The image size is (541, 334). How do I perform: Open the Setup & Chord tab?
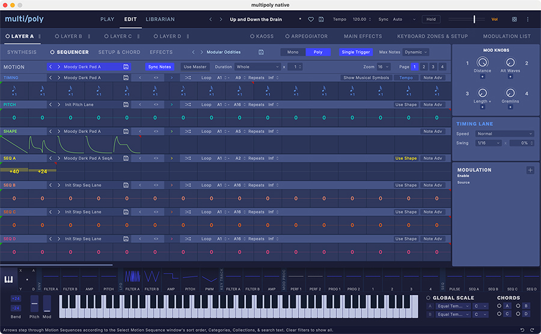[119, 52]
